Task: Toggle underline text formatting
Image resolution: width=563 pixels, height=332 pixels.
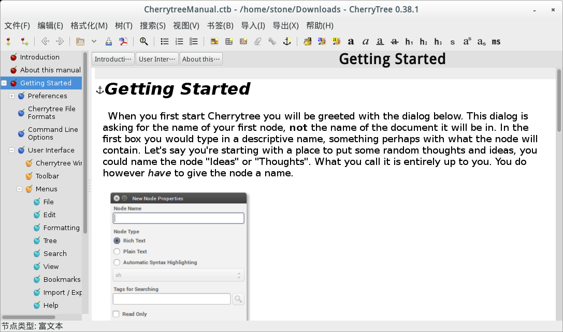Action: (x=380, y=41)
